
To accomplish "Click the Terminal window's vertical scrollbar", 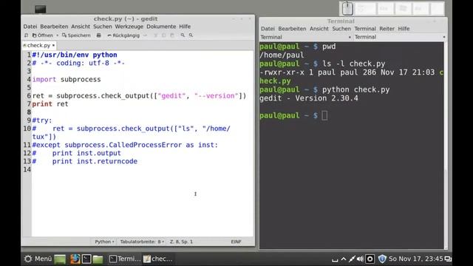I will pyautogui.click(x=446, y=146).
